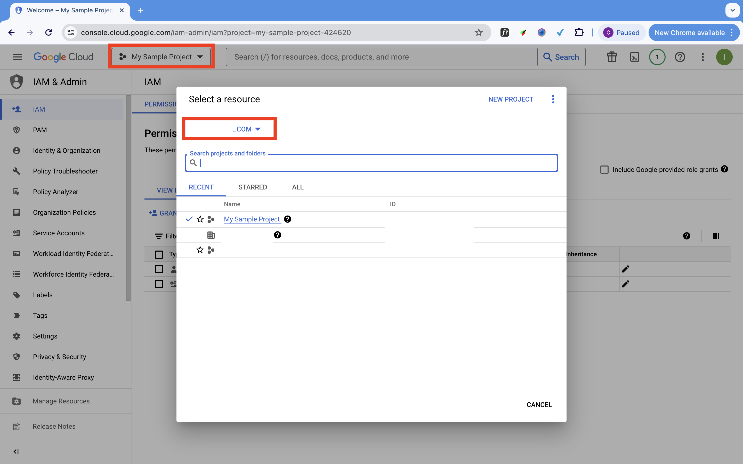Switch to the ALL tab
This screenshot has width=743, height=464.
[x=297, y=187]
